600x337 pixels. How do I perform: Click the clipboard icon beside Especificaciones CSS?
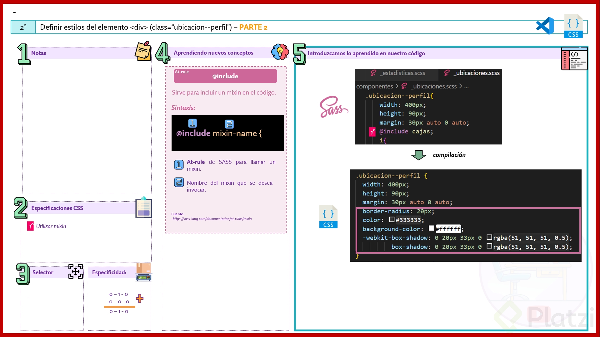(144, 208)
